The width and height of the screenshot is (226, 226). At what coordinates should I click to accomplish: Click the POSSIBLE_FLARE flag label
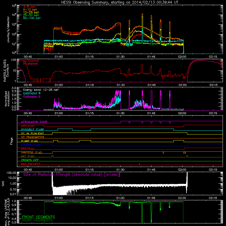32,130
